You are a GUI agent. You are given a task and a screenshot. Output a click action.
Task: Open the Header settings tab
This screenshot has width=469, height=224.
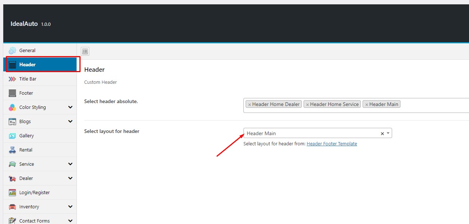click(27, 65)
